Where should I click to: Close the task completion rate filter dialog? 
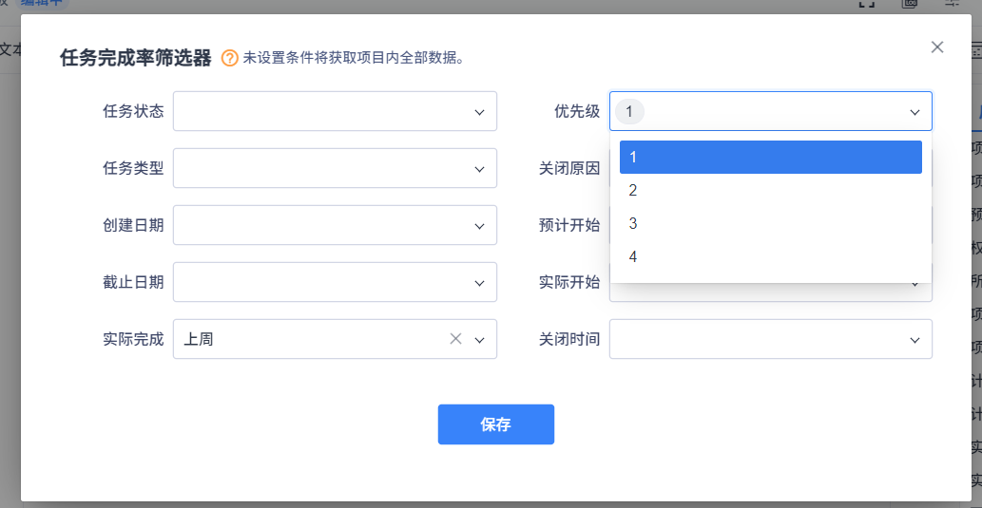tap(937, 47)
